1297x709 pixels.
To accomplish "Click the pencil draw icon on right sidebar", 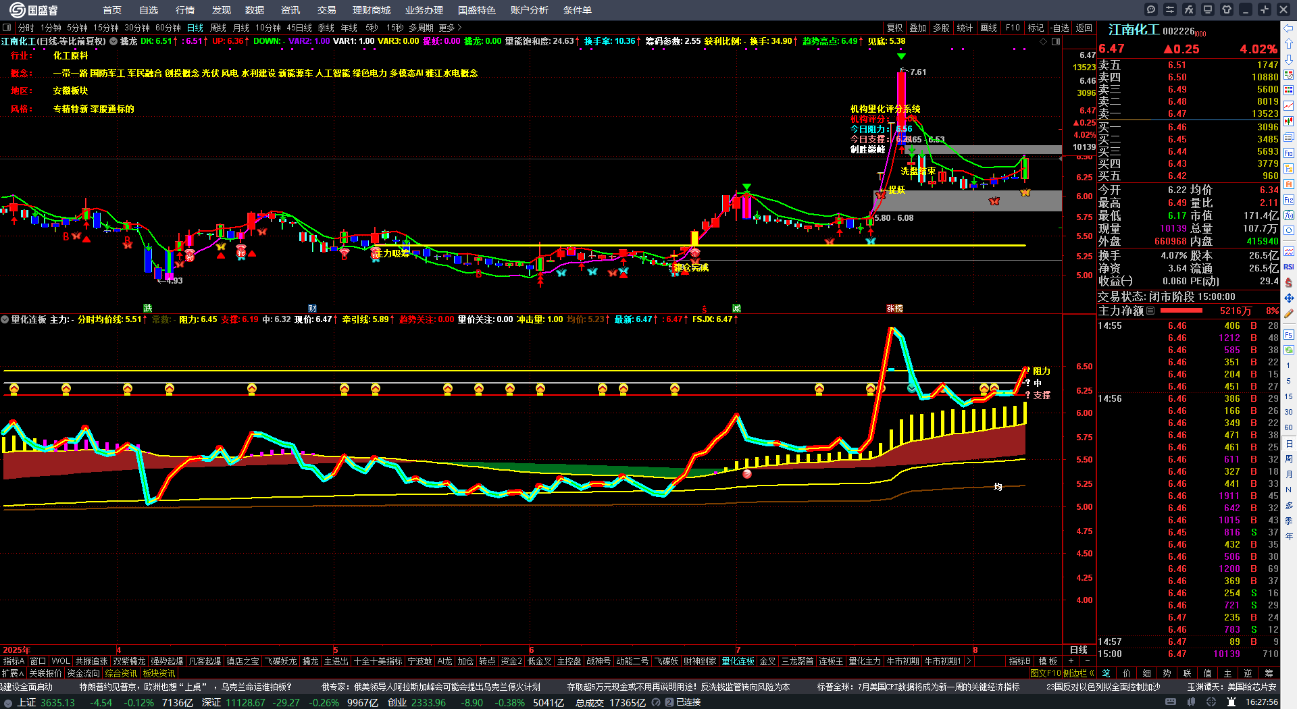I will 1289,313.
